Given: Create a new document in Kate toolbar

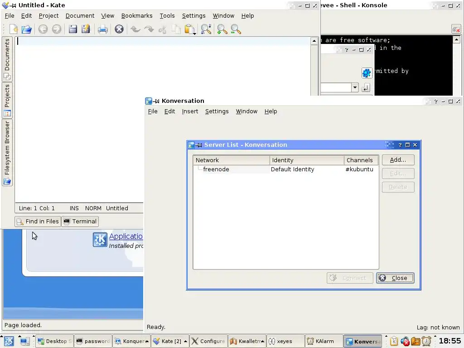Looking at the screenshot, I should pos(14,29).
